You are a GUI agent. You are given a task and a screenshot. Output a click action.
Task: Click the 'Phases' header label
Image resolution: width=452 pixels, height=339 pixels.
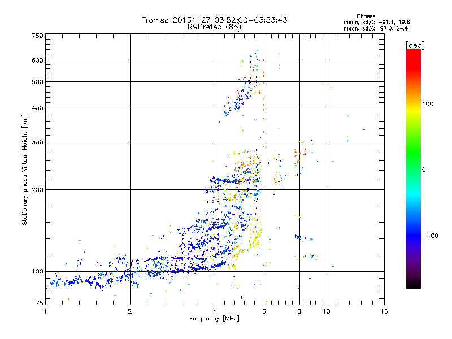pyautogui.click(x=366, y=16)
